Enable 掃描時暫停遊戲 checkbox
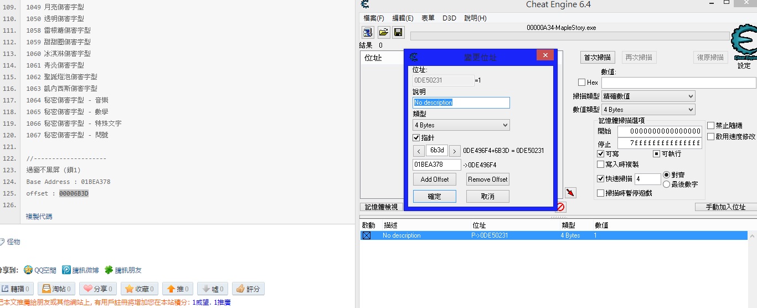The width and height of the screenshot is (757, 308). pyautogui.click(x=601, y=193)
